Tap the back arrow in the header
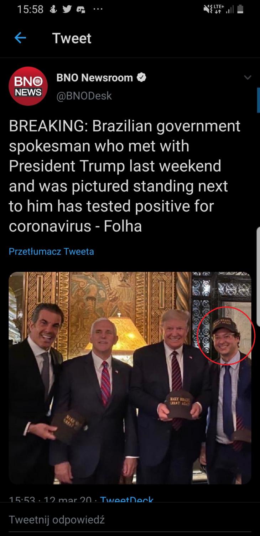The height and width of the screenshot is (536, 260). click(20, 38)
